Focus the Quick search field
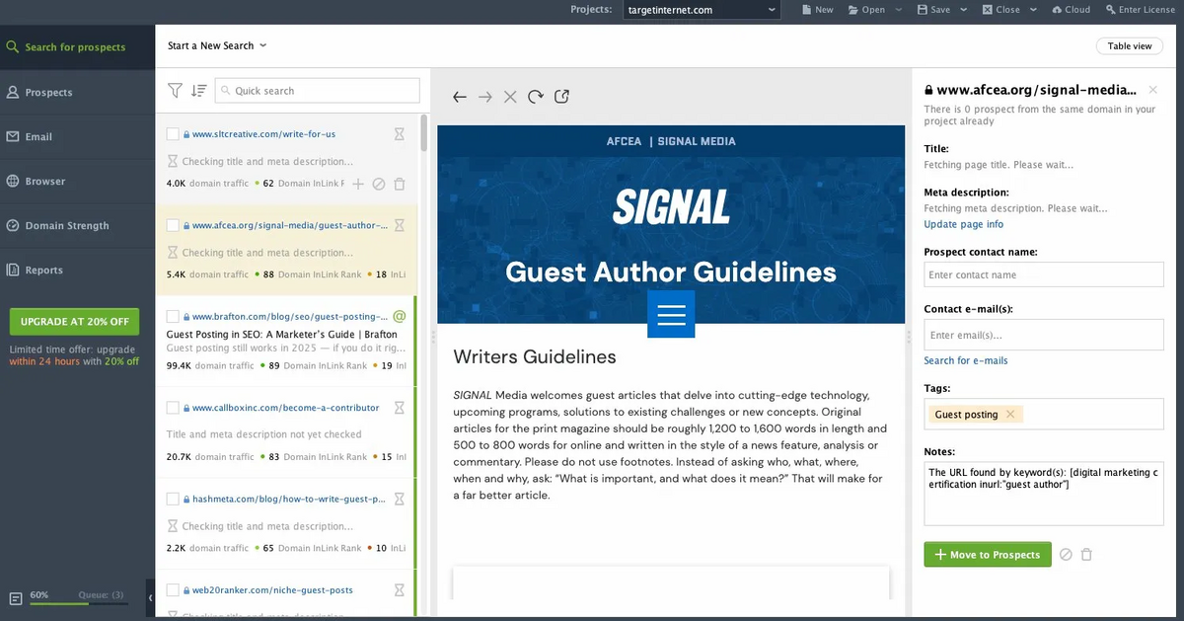Viewport: 1184px width, 621px height. click(x=317, y=91)
